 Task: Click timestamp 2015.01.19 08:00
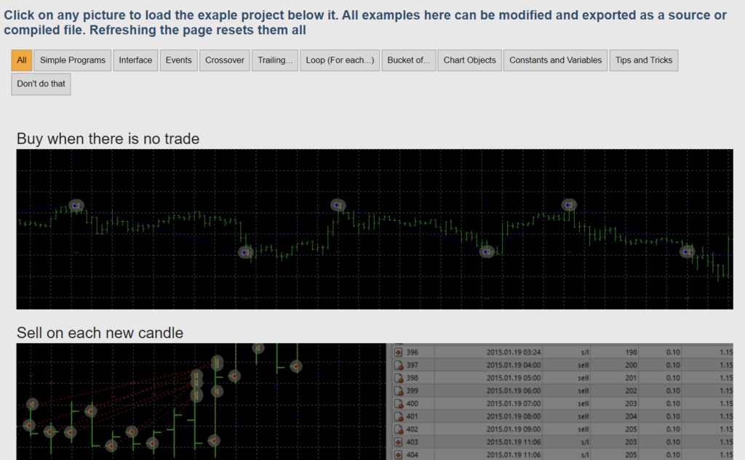(x=514, y=416)
